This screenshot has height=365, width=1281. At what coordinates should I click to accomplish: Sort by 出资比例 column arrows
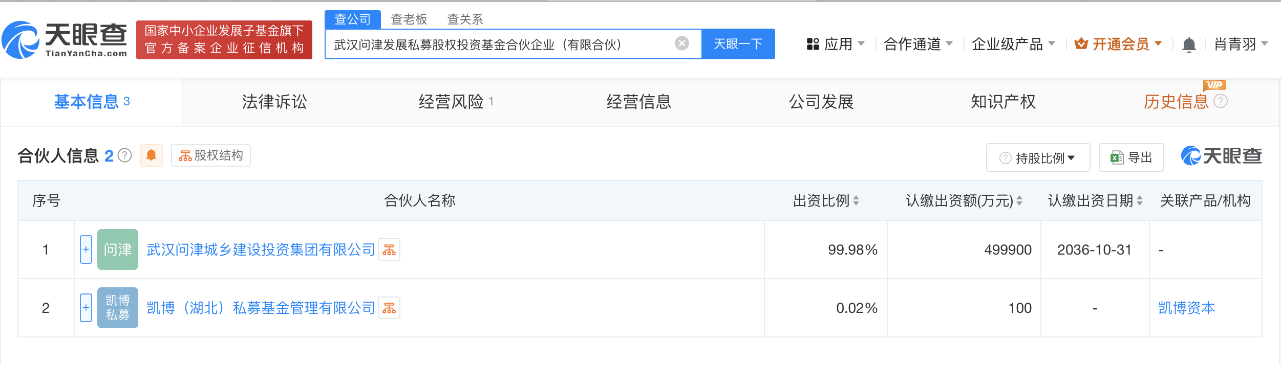click(x=856, y=201)
